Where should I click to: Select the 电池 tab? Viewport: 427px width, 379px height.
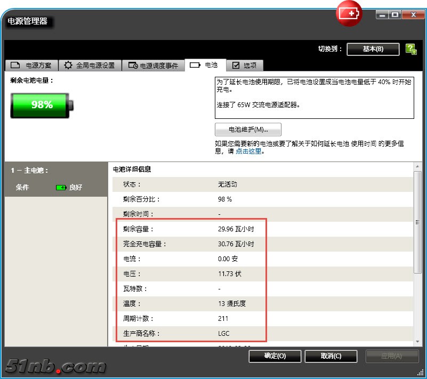pos(205,65)
